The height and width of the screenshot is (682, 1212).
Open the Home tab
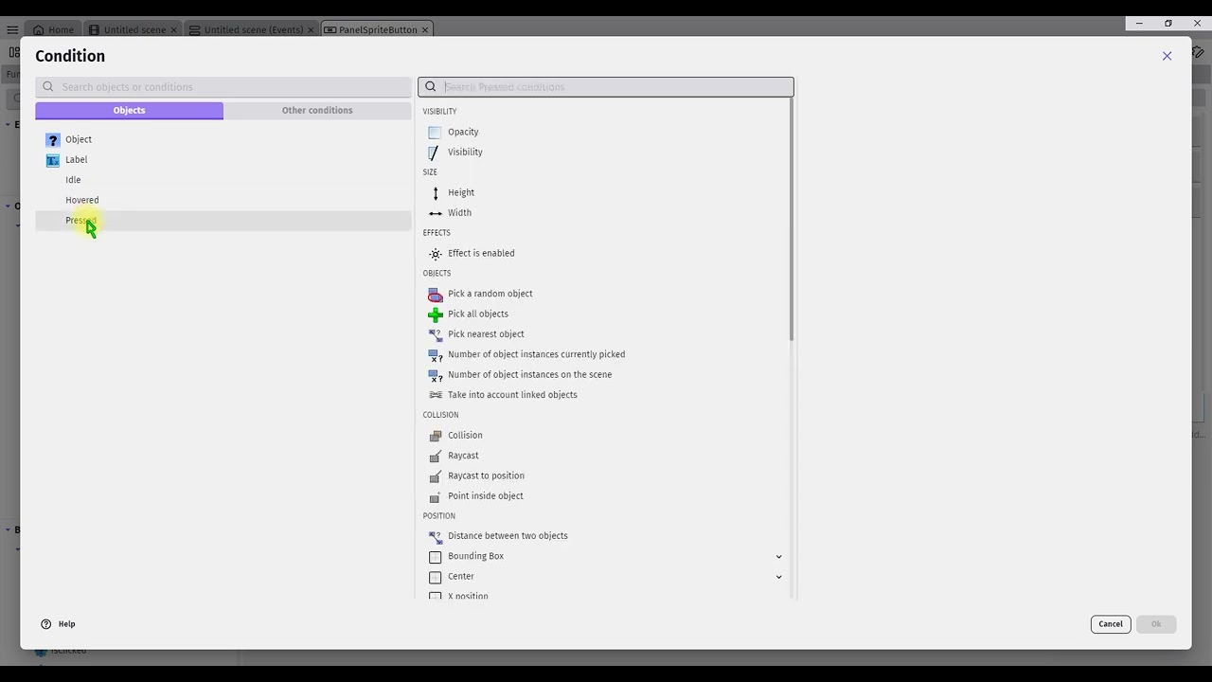click(x=53, y=29)
